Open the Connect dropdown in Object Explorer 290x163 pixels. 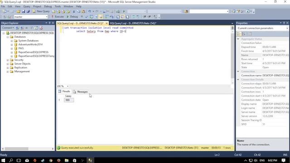point(8,28)
